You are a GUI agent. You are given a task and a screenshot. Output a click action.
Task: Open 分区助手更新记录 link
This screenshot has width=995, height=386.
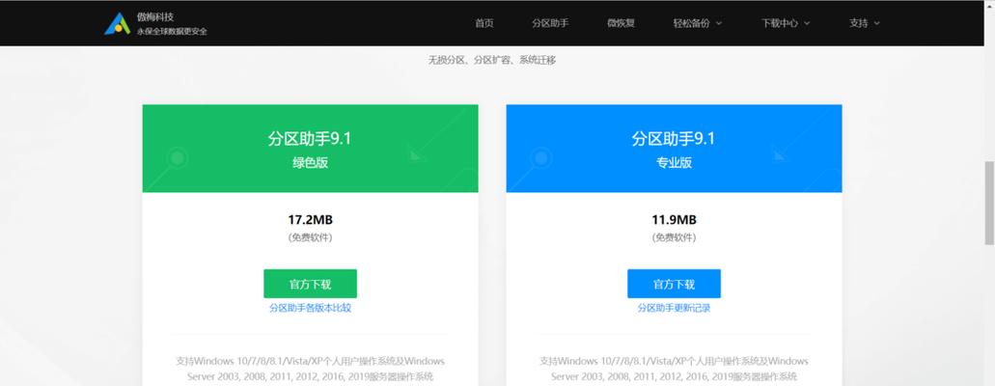(674, 308)
